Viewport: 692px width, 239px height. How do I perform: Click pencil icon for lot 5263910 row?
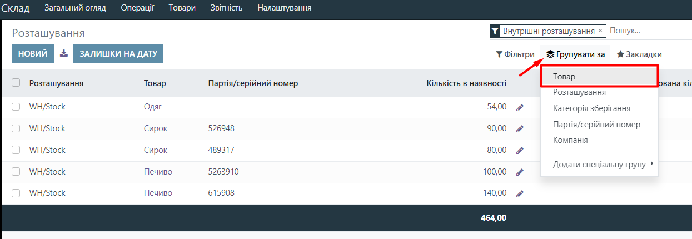point(520,172)
